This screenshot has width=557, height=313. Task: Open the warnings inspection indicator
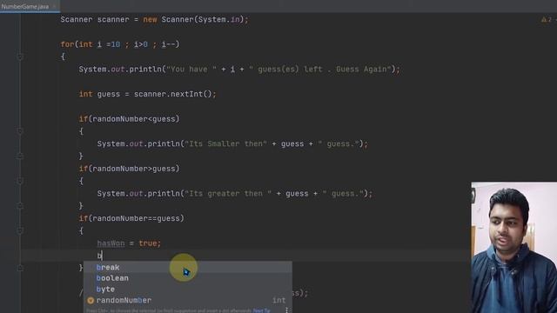[x=547, y=19]
